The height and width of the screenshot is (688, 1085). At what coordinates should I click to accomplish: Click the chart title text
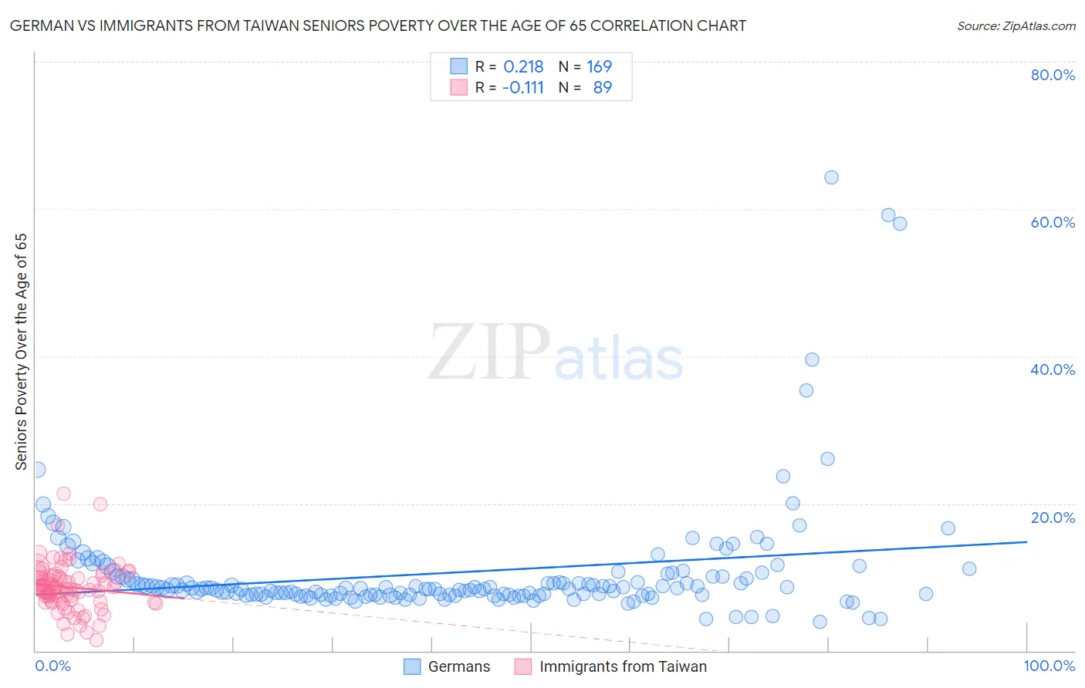click(x=378, y=25)
